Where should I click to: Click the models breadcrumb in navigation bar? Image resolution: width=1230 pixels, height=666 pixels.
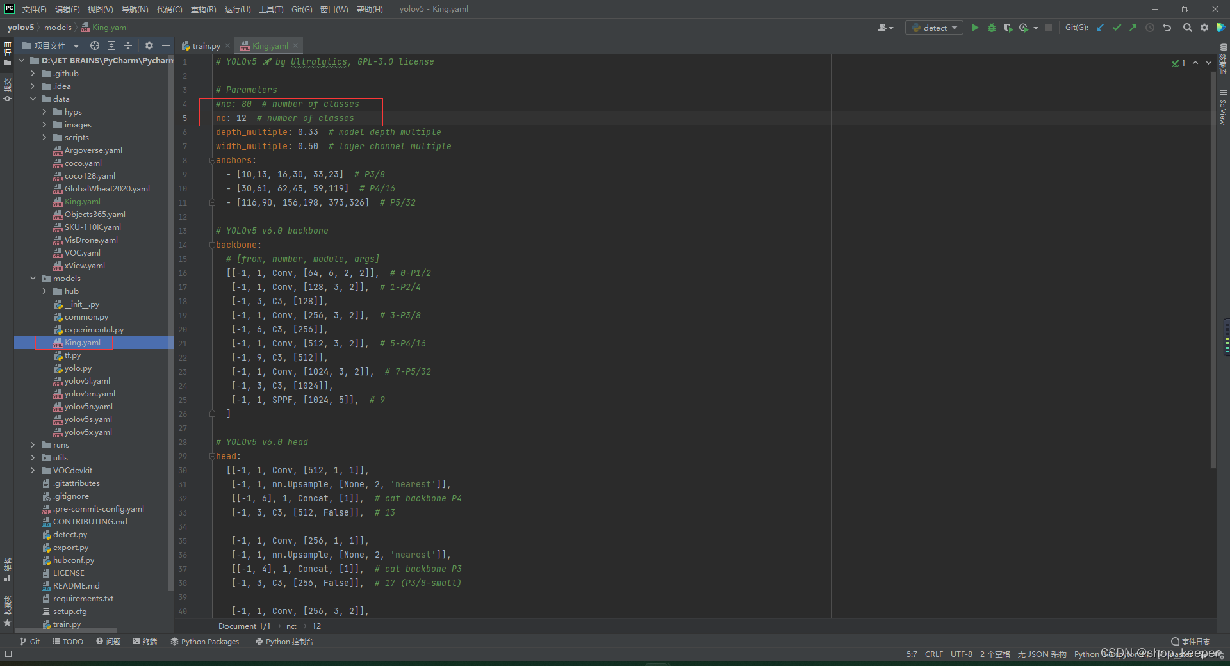[x=58, y=28]
